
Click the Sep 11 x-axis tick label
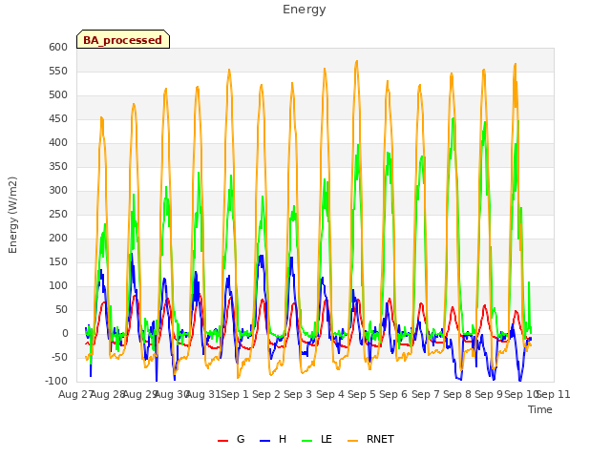pos(554,394)
